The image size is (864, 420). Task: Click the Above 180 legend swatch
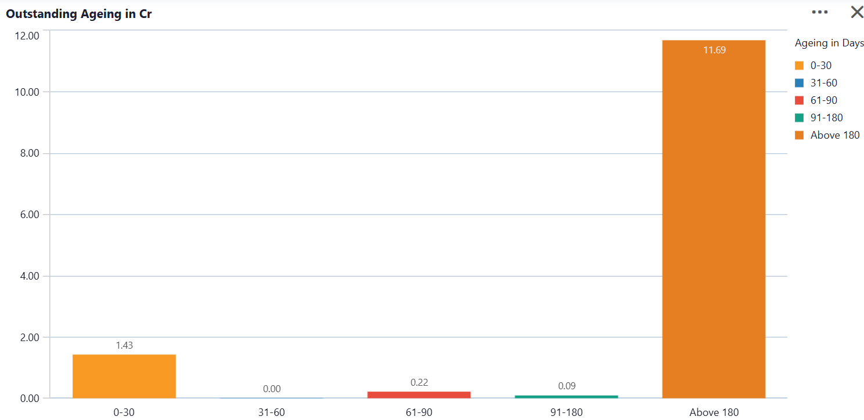(800, 135)
